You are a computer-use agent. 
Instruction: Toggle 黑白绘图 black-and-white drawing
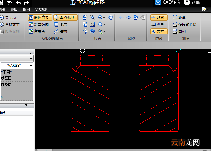pyautogui.click(x=39, y=24)
